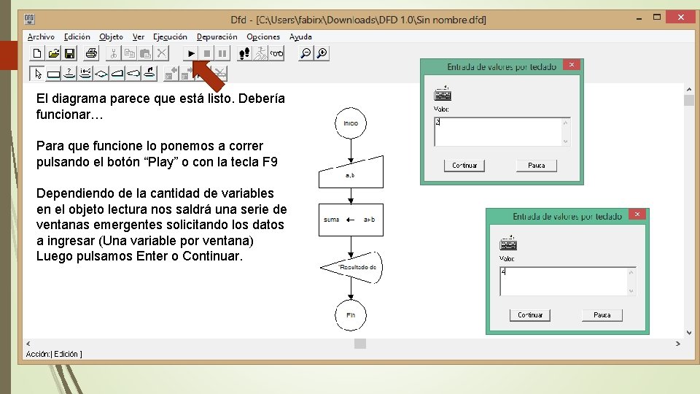Viewport: 700px width, 394px height.
Task: Click the main vertical scrollbar thumb
Action: coord(689,100)
